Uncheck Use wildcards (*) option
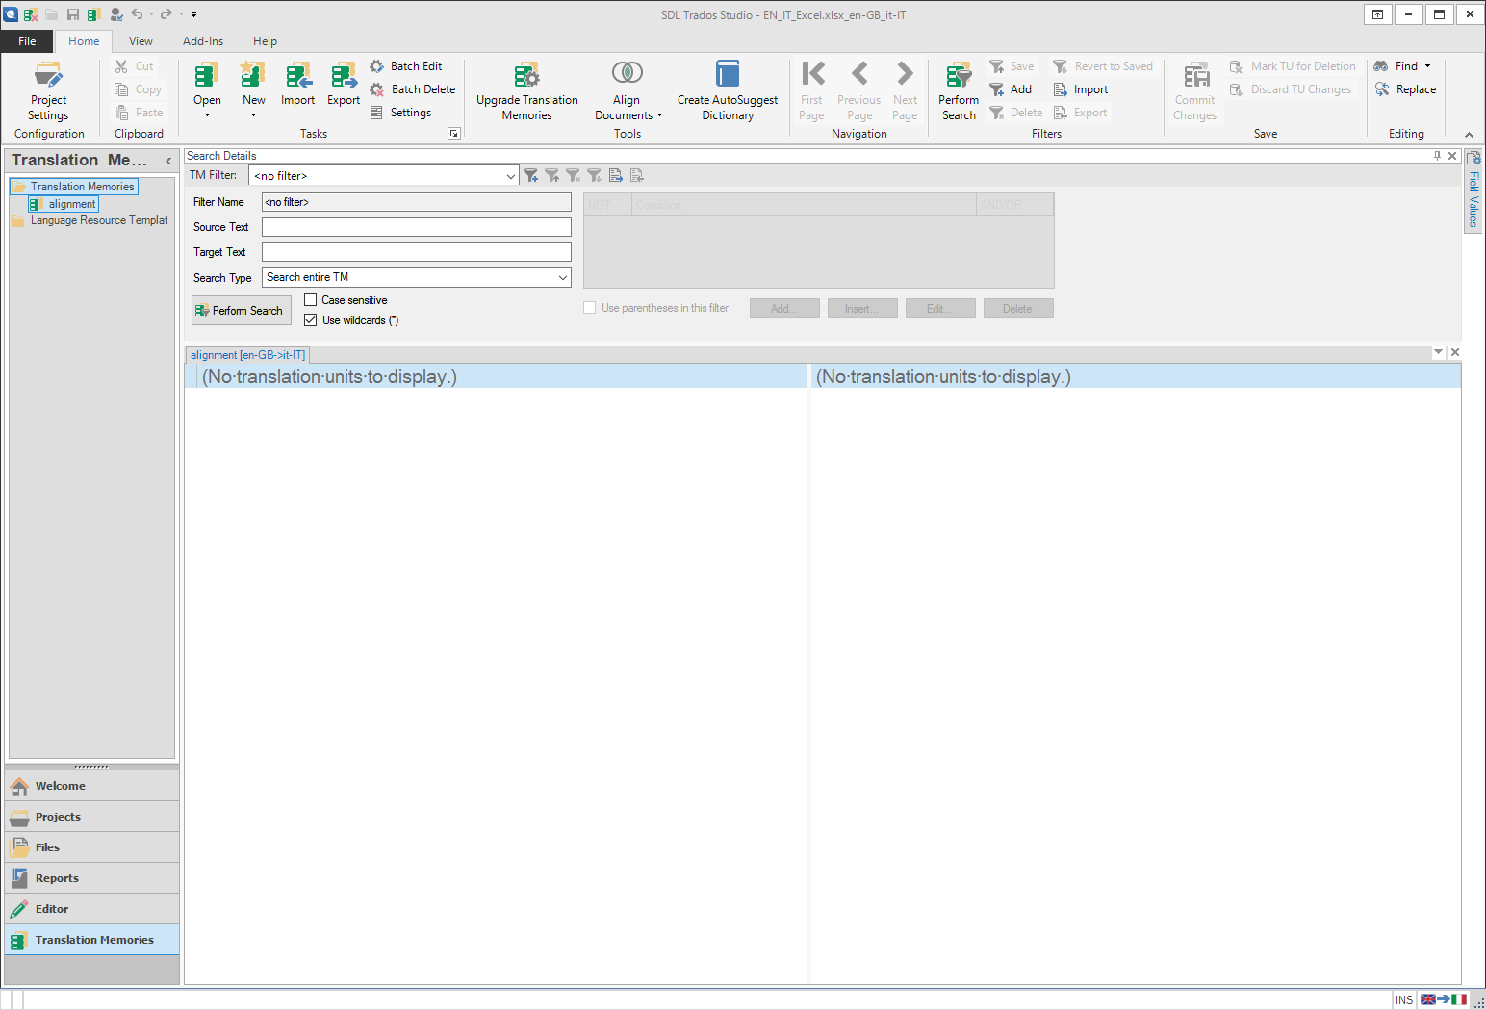This screenshot has height=1010, width=1486. (311, 320)
